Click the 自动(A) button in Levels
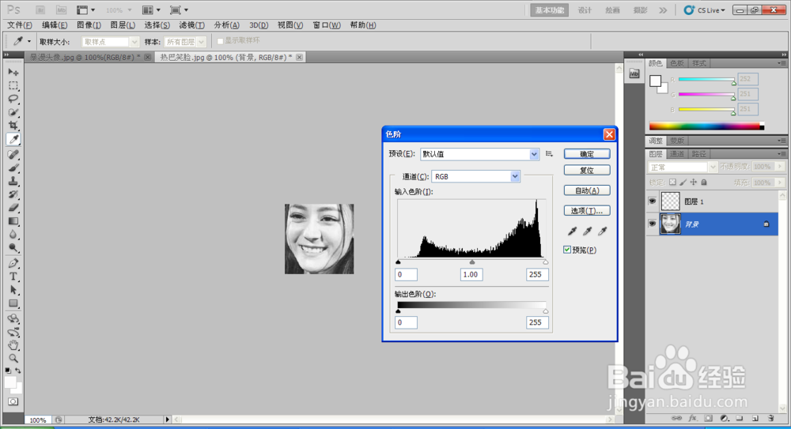This screenshot has width=791, height=429. click(587, 190)
